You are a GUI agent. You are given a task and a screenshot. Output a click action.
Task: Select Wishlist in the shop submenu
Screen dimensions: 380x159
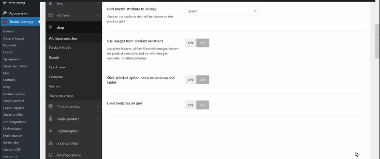tap(55, 86)
